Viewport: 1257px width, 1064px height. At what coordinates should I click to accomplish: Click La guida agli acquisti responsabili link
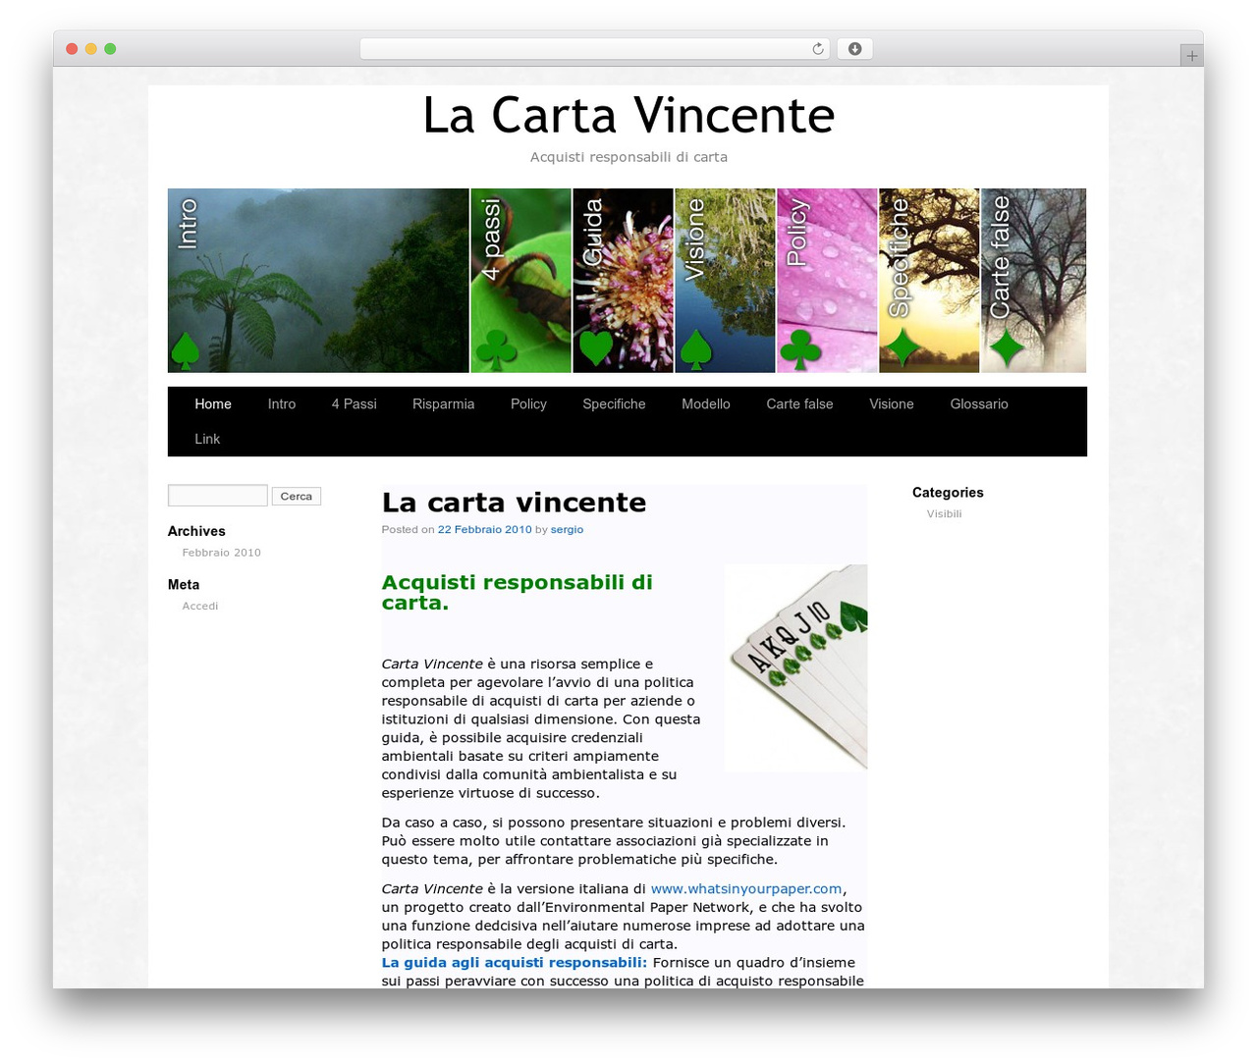[x=515, y=963]
